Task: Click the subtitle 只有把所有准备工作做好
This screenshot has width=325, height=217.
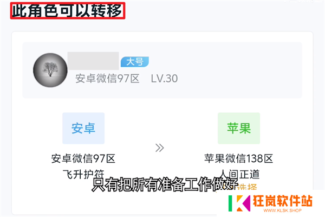Action: coord(165,184)
